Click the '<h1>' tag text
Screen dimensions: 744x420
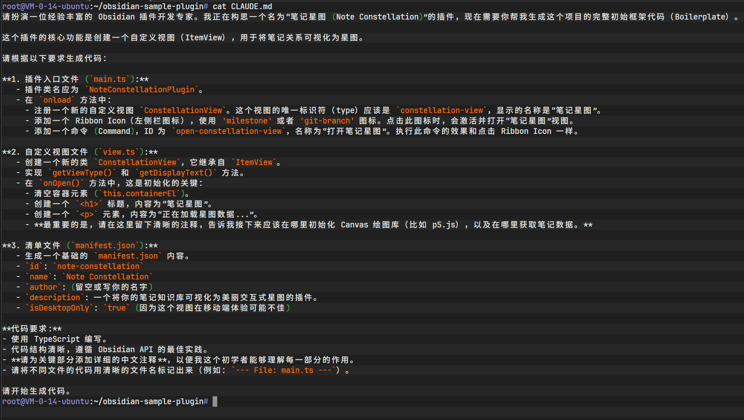click(89, 204)
